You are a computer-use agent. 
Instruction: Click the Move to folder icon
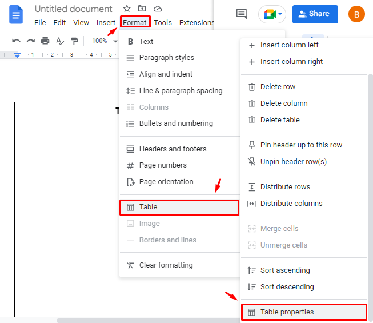click(x=142, y=9)
